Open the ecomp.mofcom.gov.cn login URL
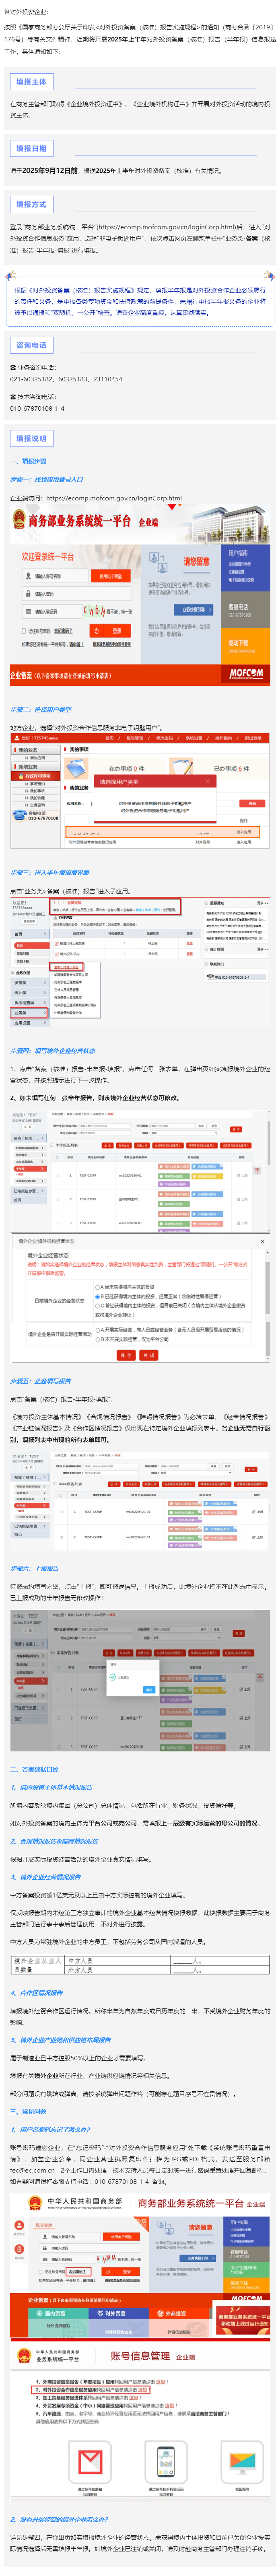280x2576 pixels. pos(114,498)
